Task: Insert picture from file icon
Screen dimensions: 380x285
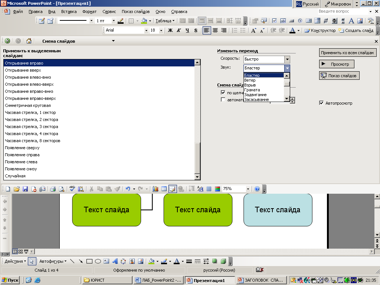Action: pos(141,261)
